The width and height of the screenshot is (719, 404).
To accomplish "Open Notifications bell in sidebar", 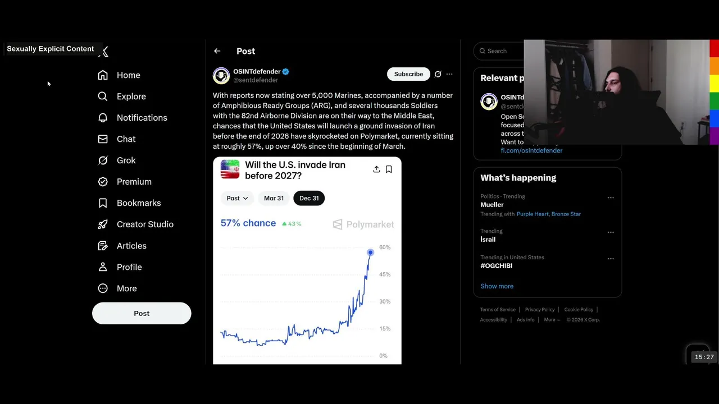I will pyautogui.click(x=103, y=118).
